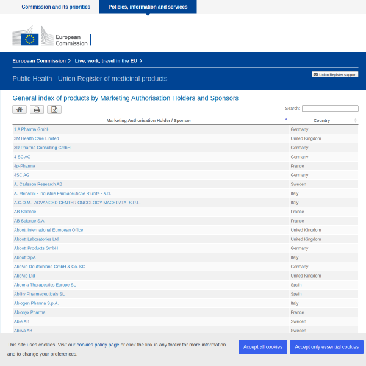
Task: Open the Abliva AB entry
Action: [23, 331]
